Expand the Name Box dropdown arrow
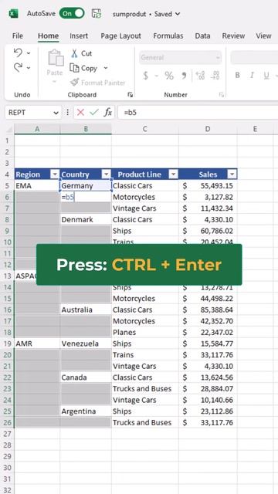Image resolution: width=278 pixels, height=494 pixels. (x=56, y=113)
